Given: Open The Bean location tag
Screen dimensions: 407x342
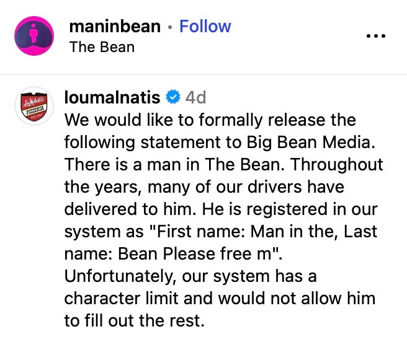Looking at the screenshot, I should click(102, 47).
